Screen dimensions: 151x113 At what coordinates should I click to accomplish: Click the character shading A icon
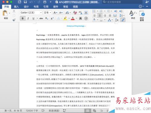[80, 18]
